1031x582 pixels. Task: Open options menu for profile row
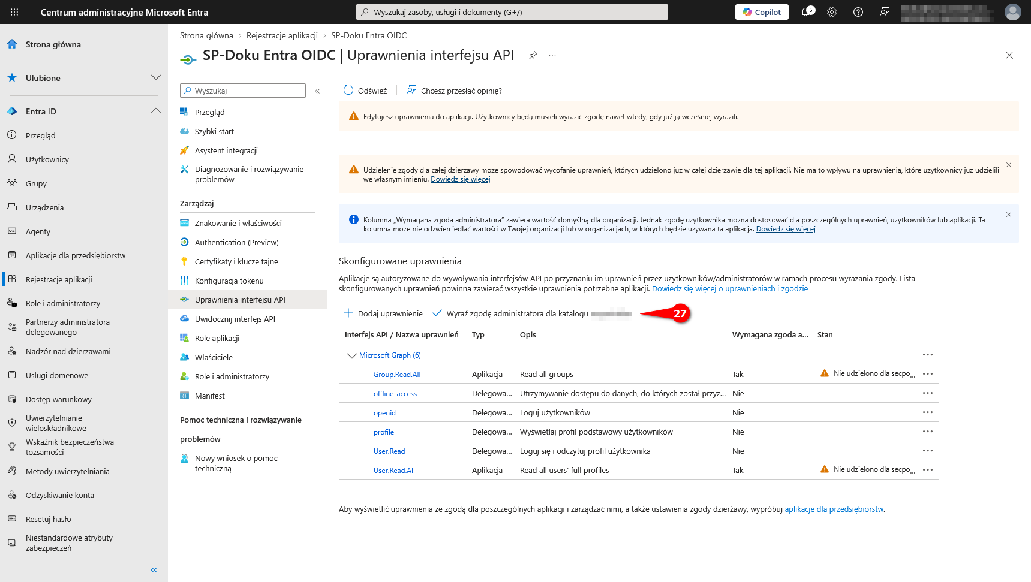928,432
